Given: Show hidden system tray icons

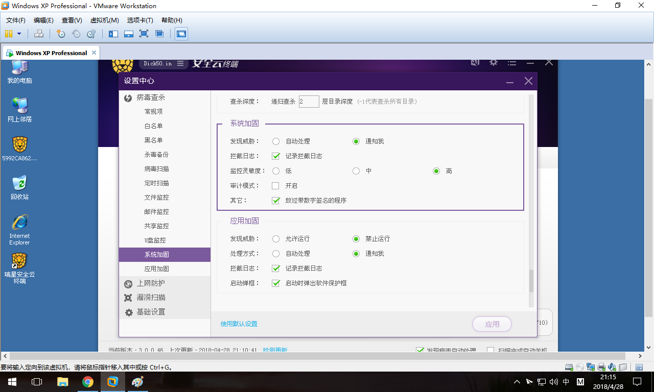Looking at the screenshot, I should [517, 382].
